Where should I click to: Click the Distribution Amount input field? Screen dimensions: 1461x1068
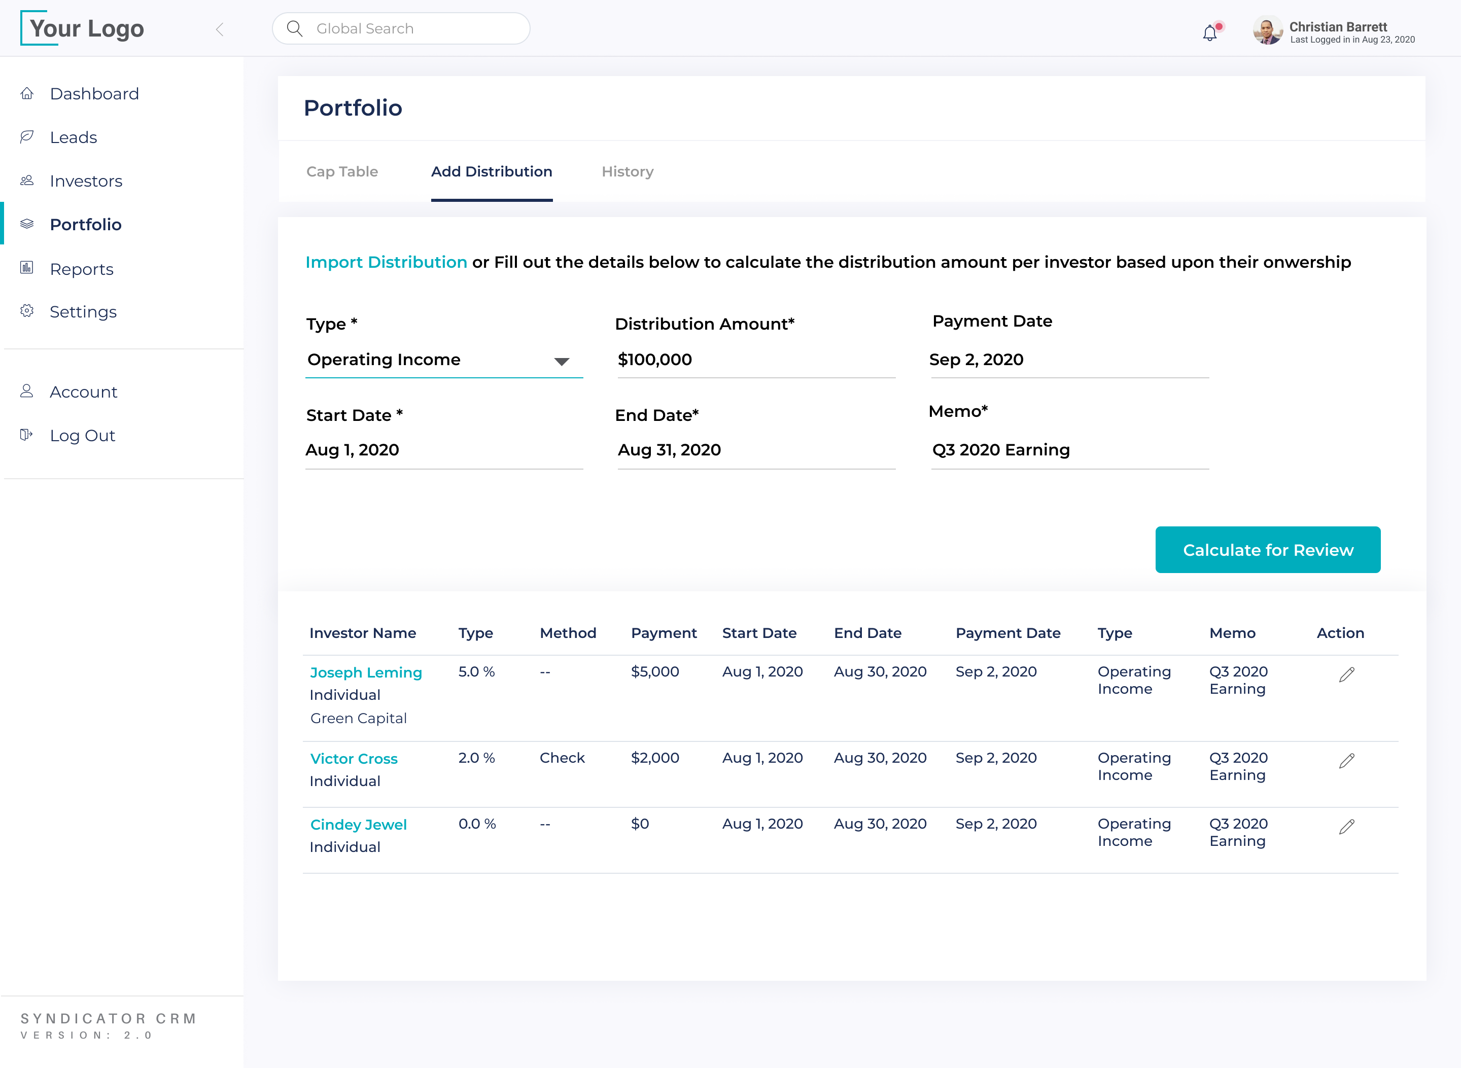coord(755,360)
